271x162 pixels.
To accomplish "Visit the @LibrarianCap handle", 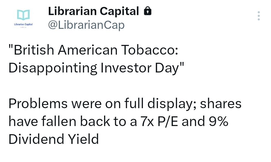I will pos(86,25).
